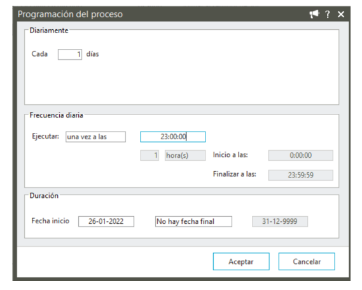This screenshot has height=290, width=362.
Task: Close the Programación del proceso dialog
Action: tap(341, 14)
